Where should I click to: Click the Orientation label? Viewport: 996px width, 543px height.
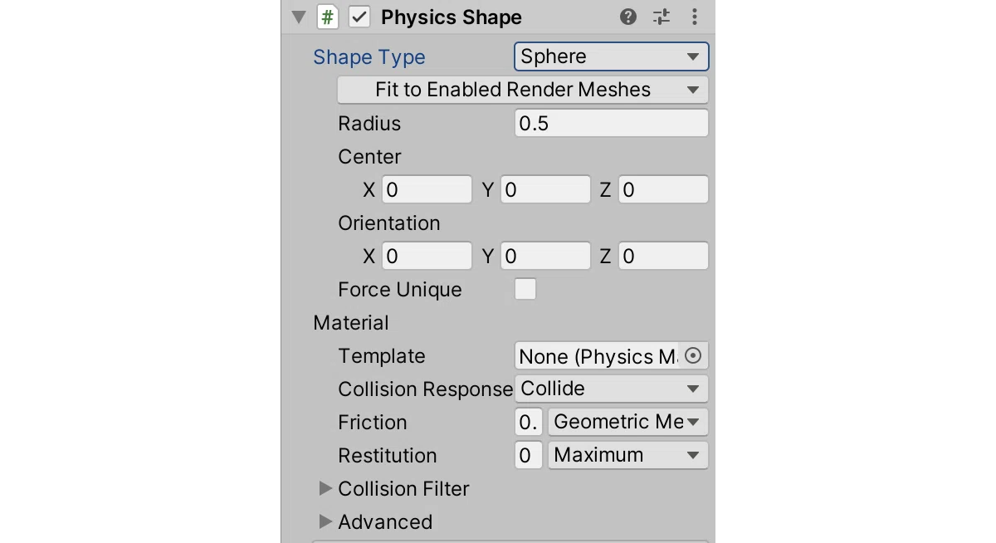click(389, 223)
